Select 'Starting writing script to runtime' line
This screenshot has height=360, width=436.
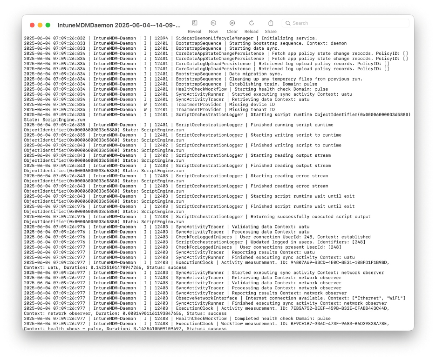183,138
